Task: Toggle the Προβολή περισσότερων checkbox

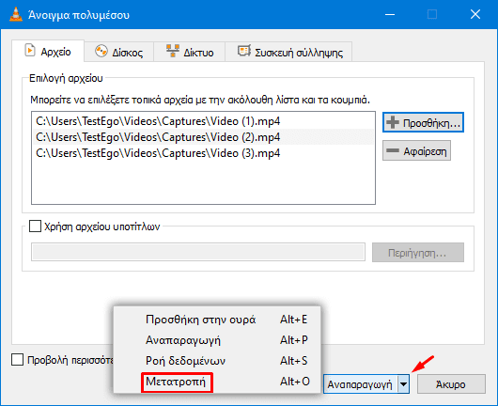Action: 17,360
